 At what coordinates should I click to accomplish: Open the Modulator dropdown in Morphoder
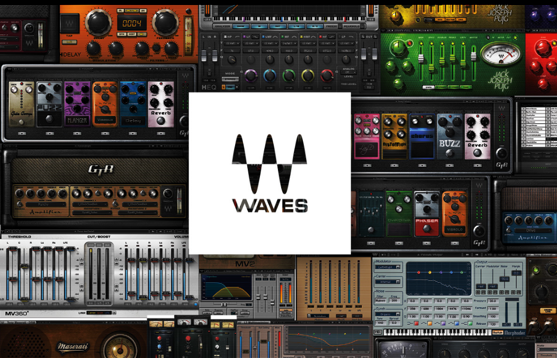coord(388,267)
